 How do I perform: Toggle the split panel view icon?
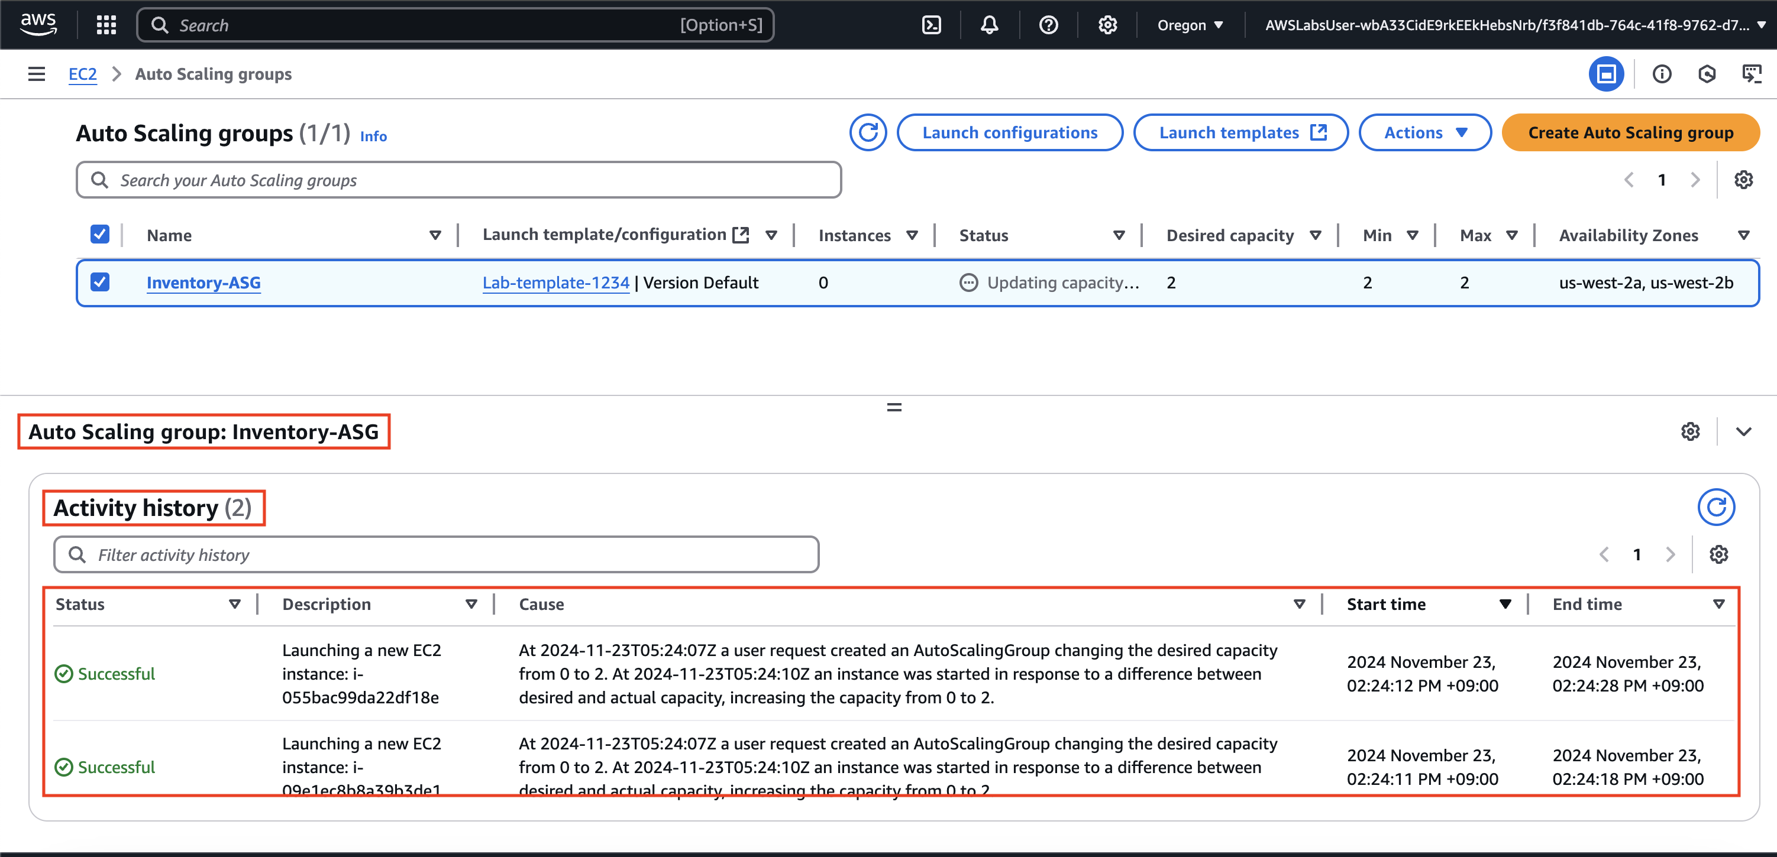1606,74
